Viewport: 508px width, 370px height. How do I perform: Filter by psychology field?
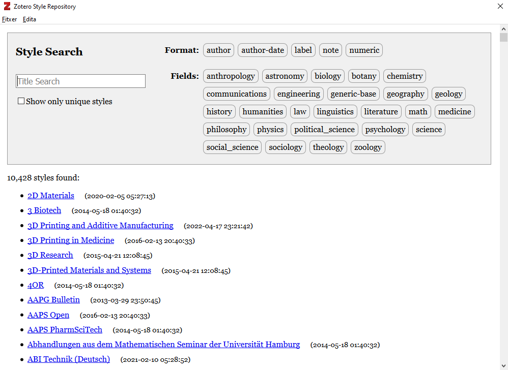point(385,130)
